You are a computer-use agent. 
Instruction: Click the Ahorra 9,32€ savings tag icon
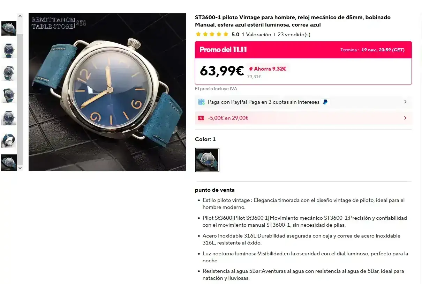tap(251, 69)
